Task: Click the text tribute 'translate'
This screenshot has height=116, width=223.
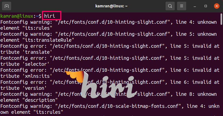Action: click(x=26, y=52)
